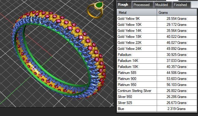Click the 30.925 Grams value
The width and height of the screenshot is (198, 116).
176,55
